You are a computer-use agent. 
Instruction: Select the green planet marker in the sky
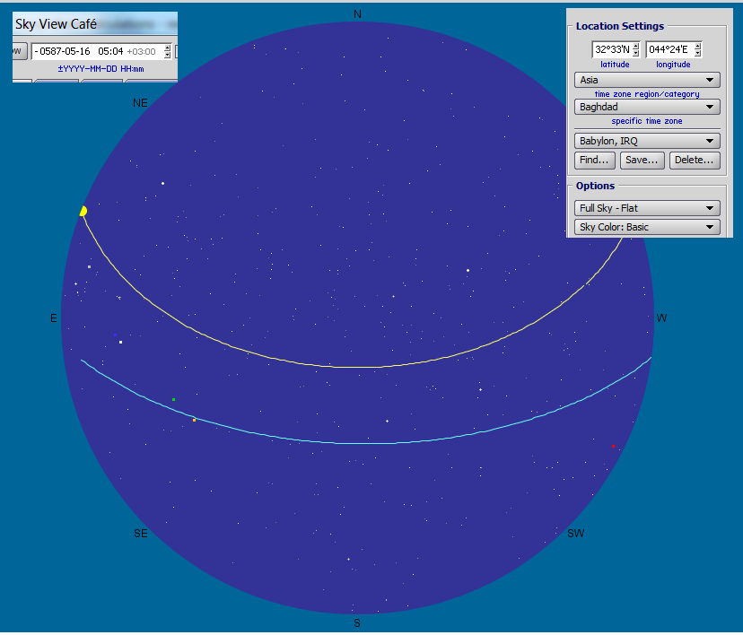click(x=173, y=399)
